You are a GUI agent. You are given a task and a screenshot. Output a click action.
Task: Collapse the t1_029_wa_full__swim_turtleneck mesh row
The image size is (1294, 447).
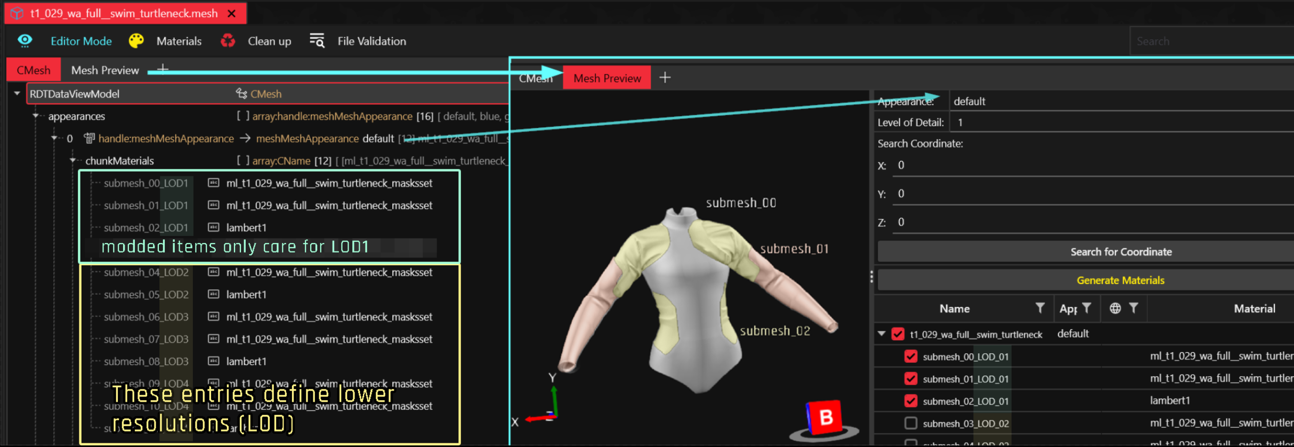coord(881,334)
